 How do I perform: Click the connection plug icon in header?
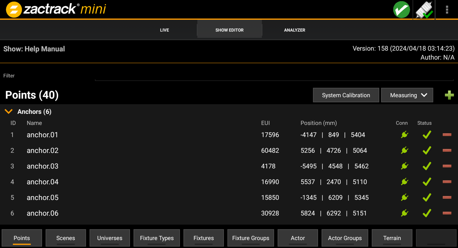(x=424, y=10)
